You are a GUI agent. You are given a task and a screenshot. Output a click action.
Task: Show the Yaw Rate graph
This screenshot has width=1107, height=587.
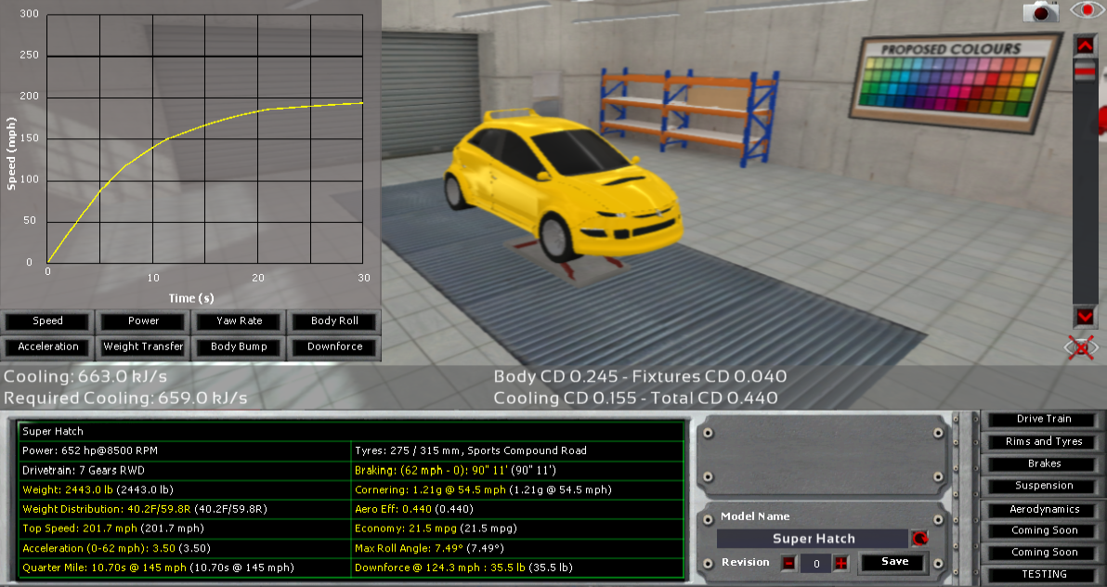pos(240,321)
